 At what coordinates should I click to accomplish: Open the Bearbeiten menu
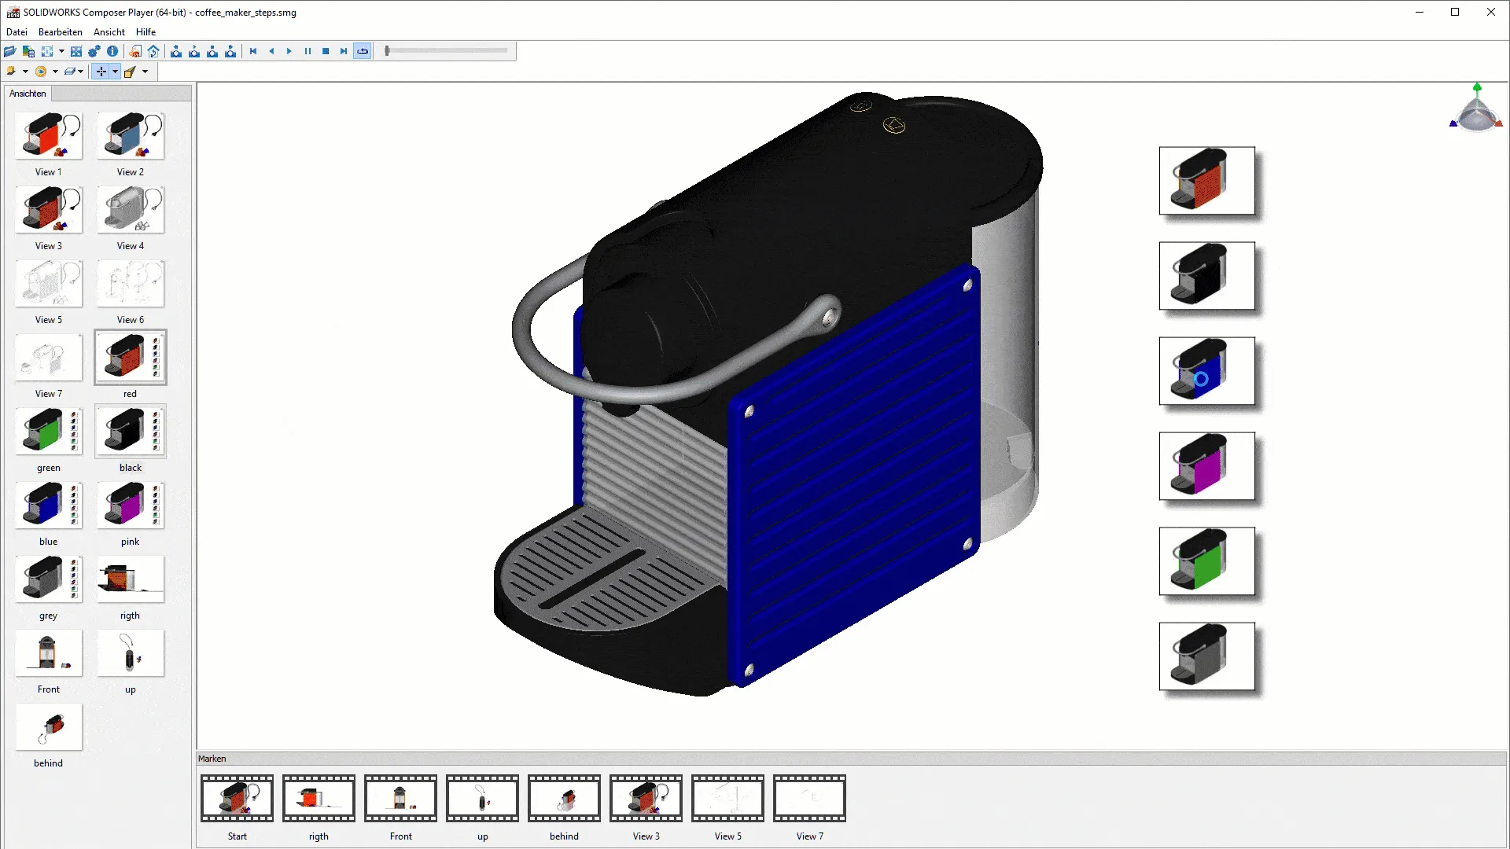click(60, 32)
